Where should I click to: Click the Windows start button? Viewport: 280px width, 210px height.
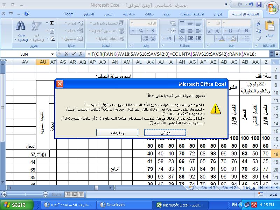coord(16,205)
